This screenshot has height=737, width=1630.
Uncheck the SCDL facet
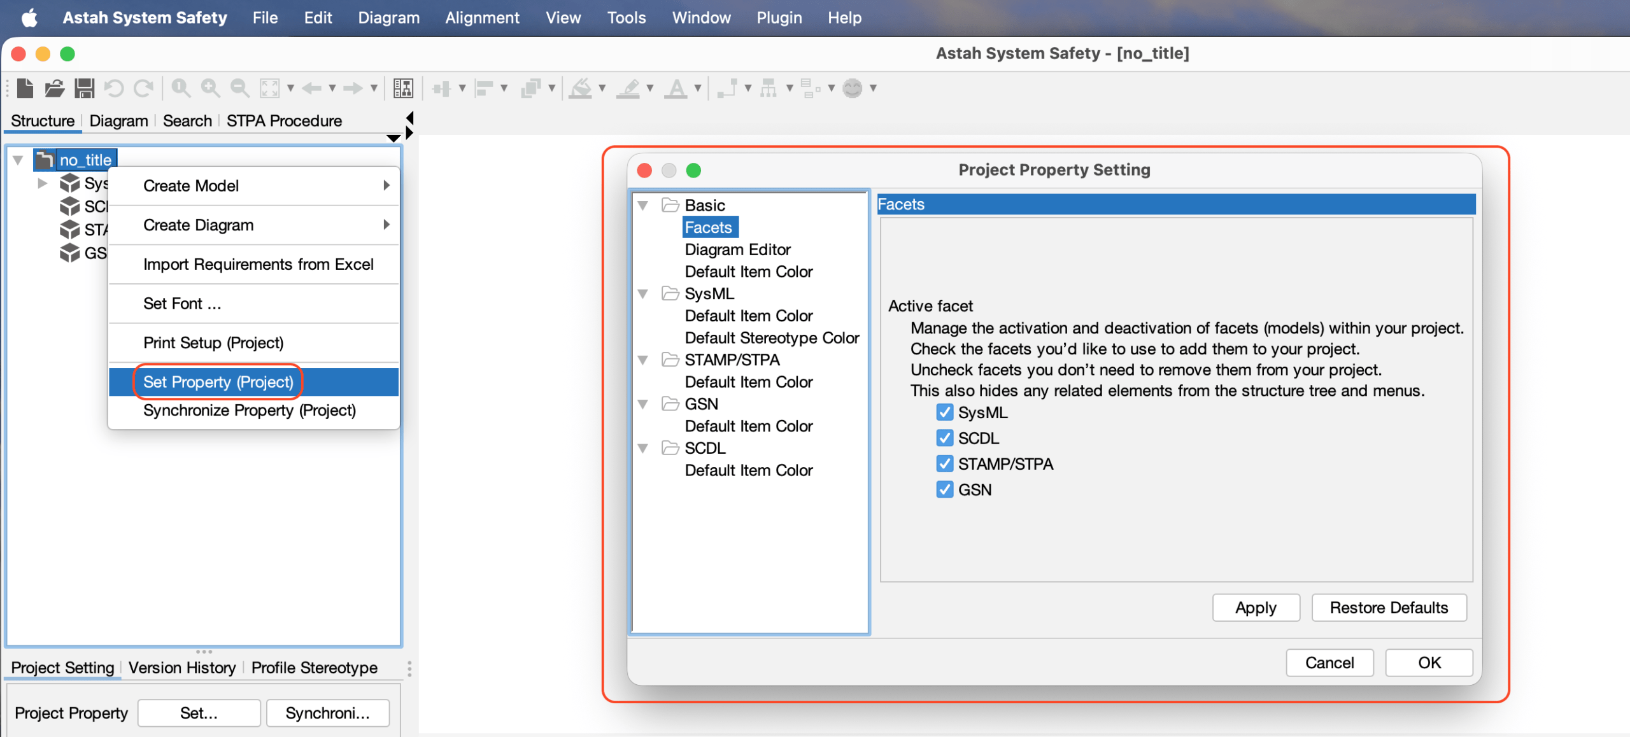[944, 438]
